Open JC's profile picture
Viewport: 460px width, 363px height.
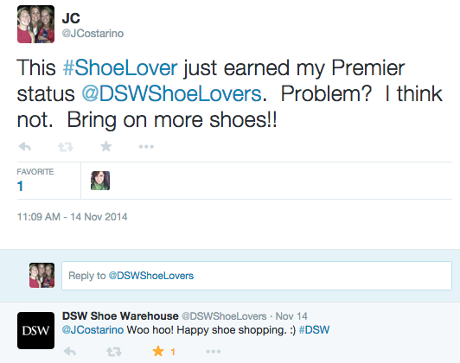(35, 24)
